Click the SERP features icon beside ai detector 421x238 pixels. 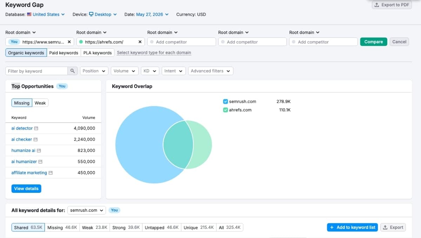point(36,128)
